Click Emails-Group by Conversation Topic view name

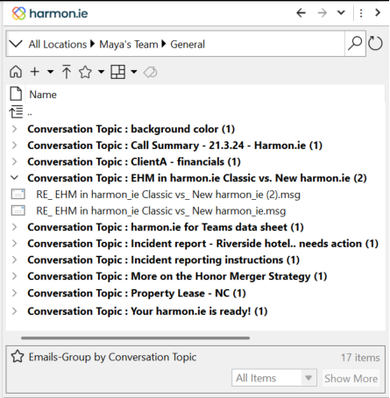point(112,357)
